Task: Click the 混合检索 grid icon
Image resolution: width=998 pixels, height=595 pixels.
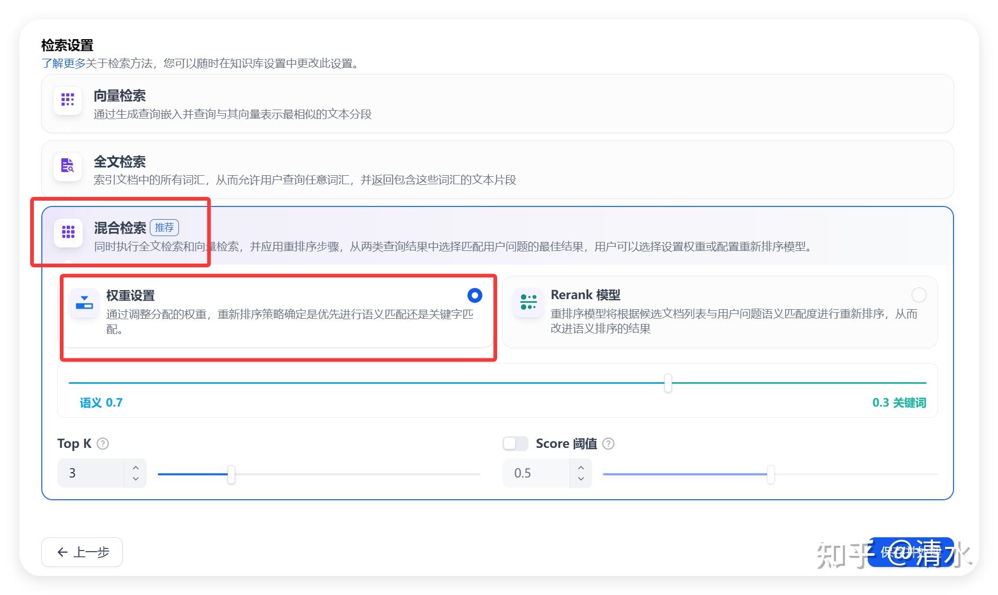Action: point(67,233)
